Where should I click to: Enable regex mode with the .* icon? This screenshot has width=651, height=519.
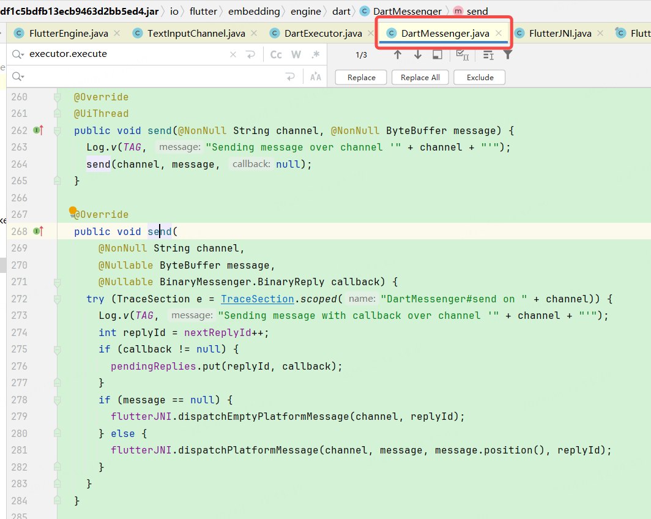point(316,54)
